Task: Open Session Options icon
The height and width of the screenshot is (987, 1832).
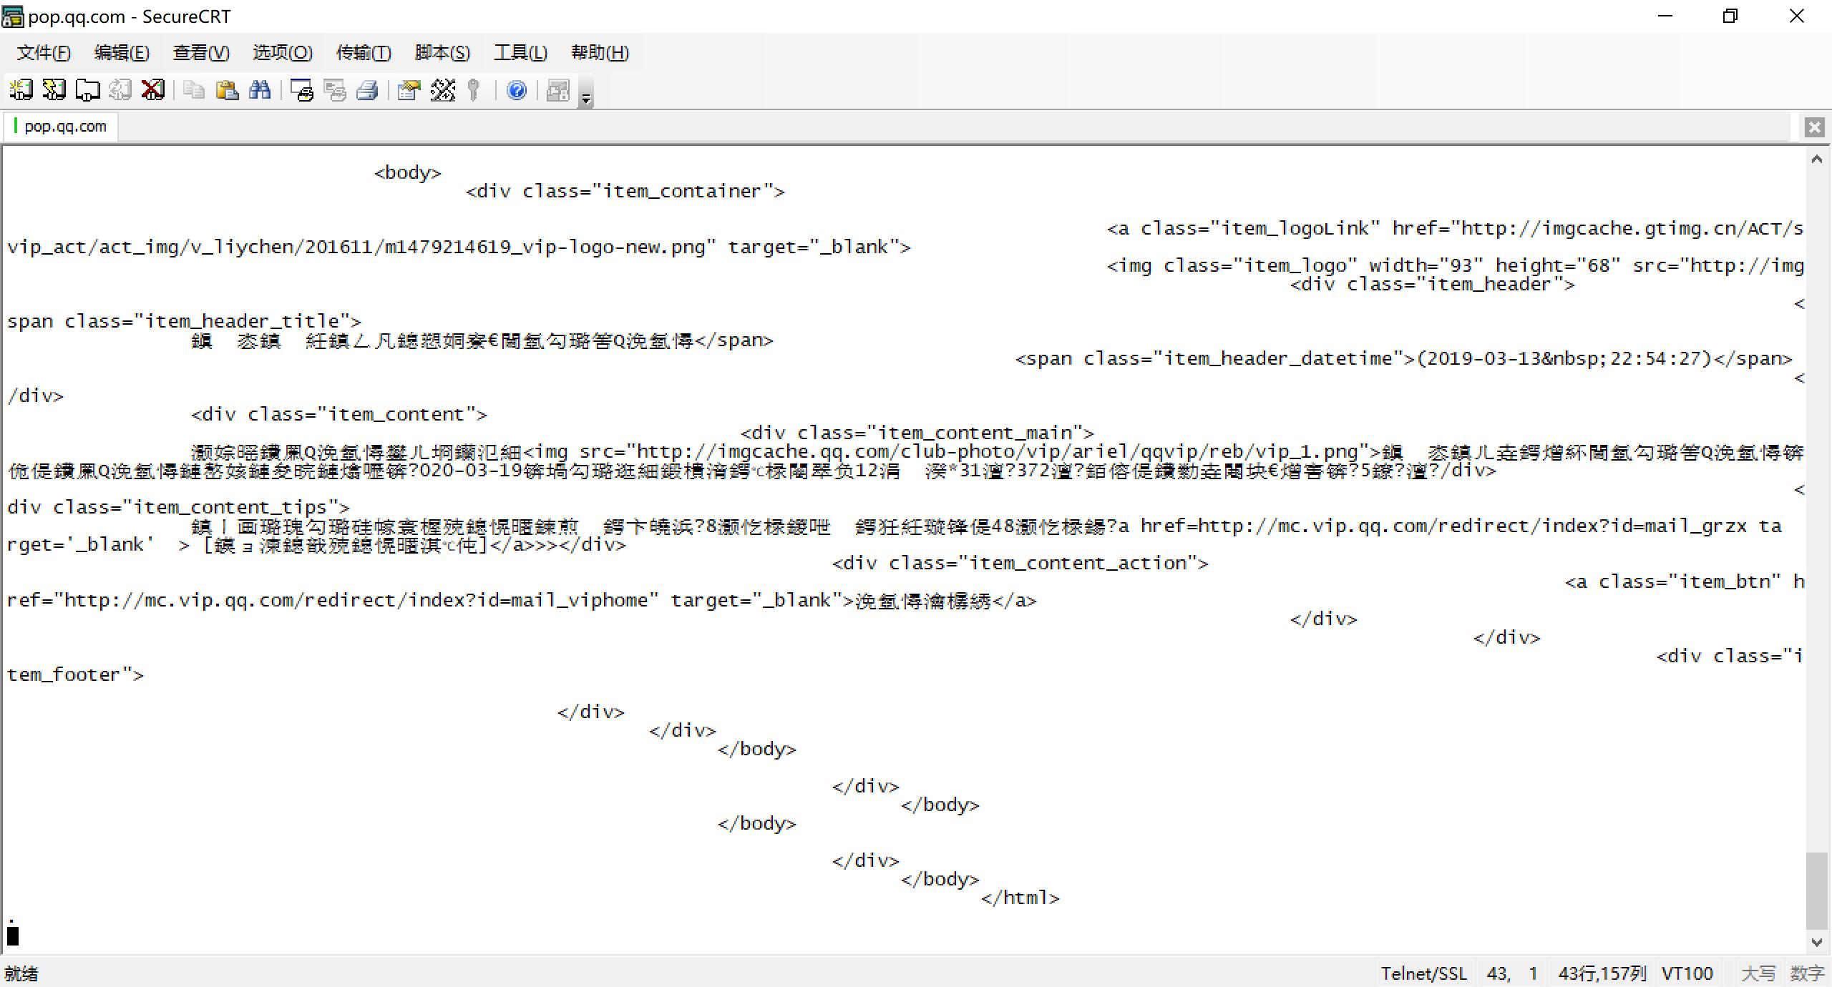Action: [x=409, y=90]
